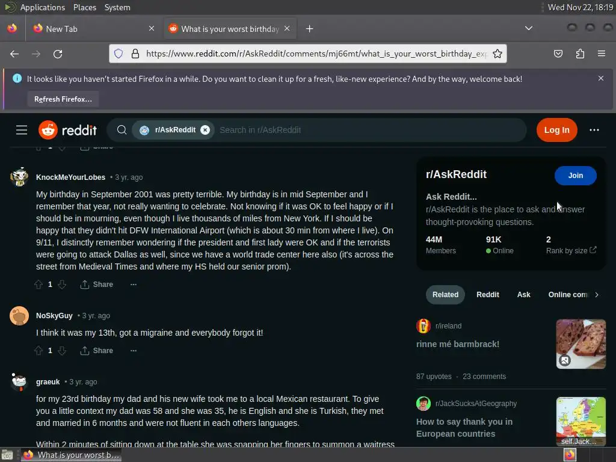Viewport: 616px width, 462px height.
Task: Open the Places menu
Action: (x=84, y=7)
